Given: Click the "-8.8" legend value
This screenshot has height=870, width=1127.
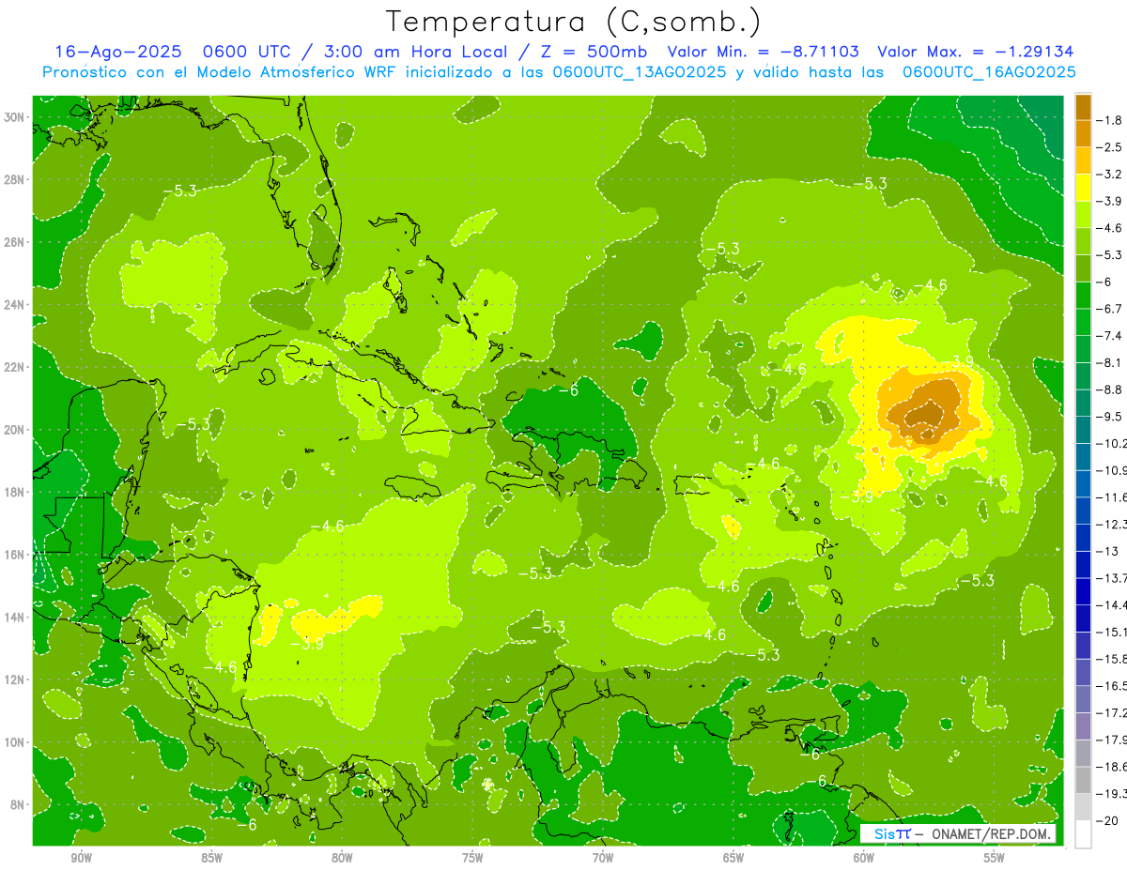Looking at the screenshot, I should [1110, 389].
